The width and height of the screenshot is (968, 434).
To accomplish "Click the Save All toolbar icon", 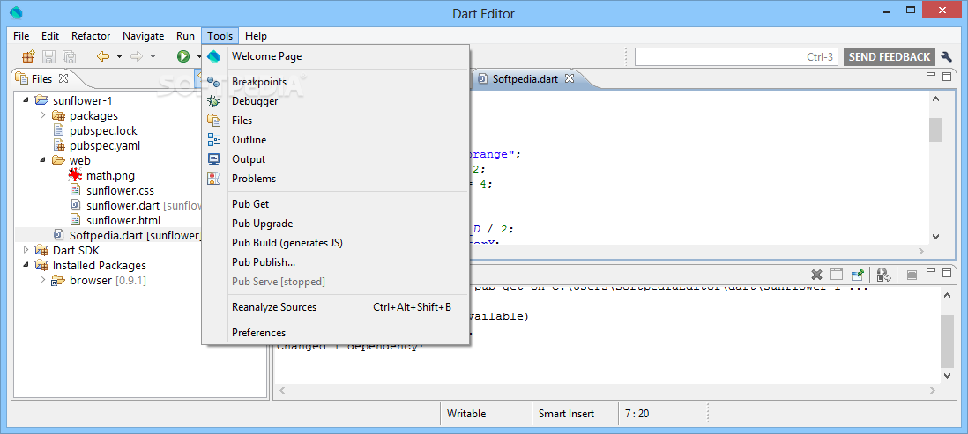I will pos(69,56).
